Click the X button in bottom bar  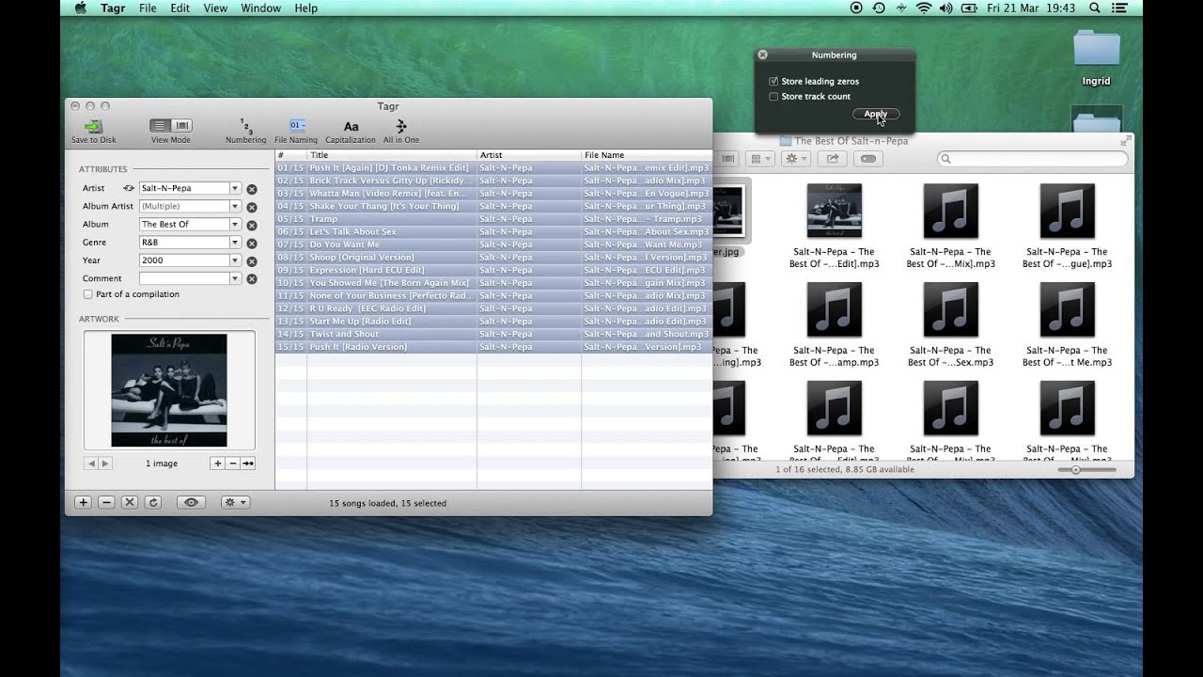130,503
